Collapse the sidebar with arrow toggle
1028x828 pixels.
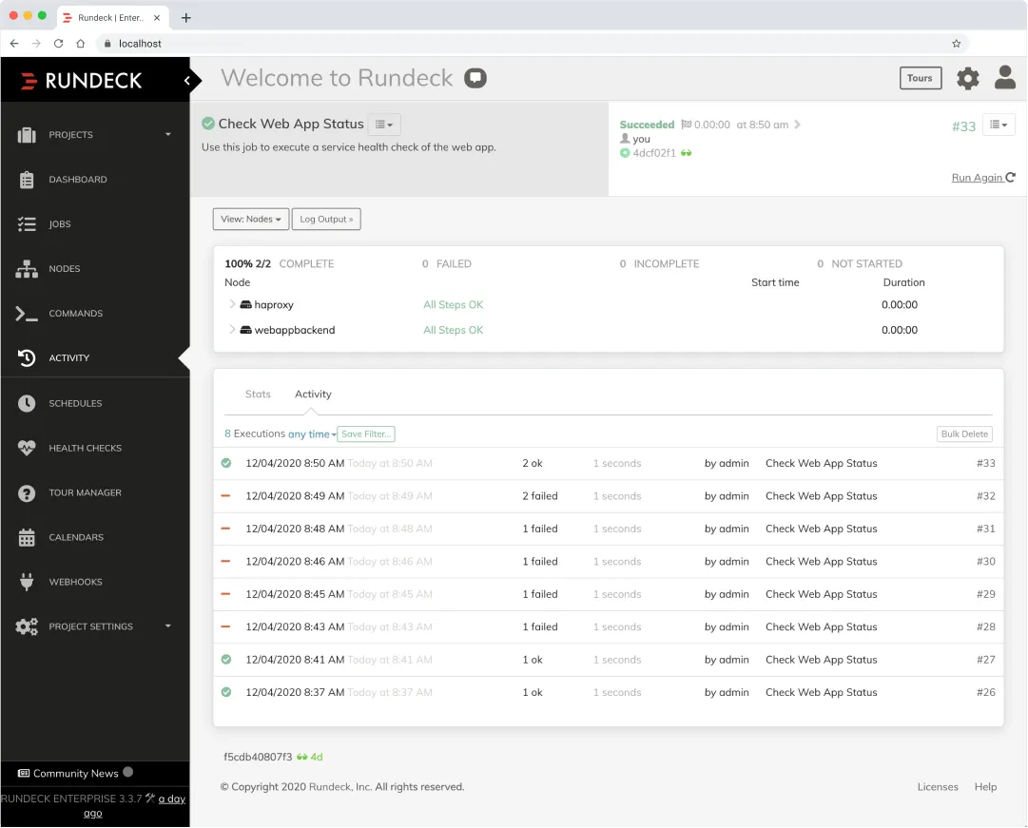pyautogui.click(x=187, y=81)
